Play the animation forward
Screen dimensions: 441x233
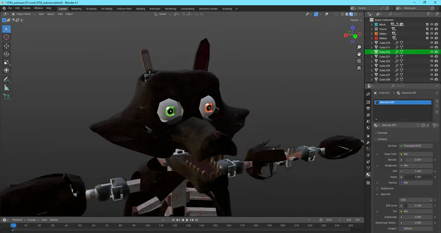[187, 220]
